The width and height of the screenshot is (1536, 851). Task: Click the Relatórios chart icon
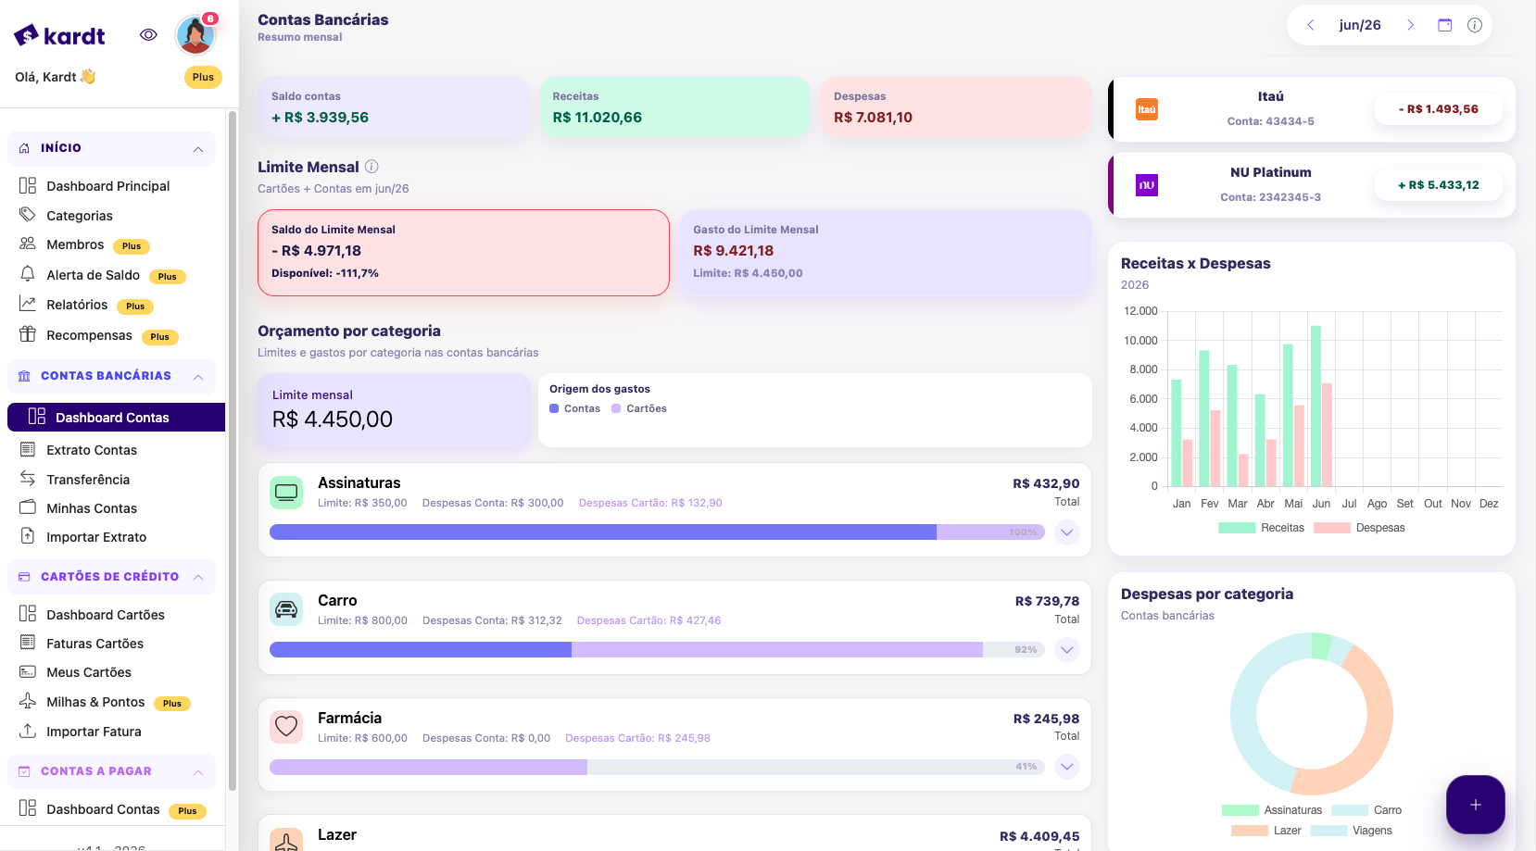[x=28, y=304]
